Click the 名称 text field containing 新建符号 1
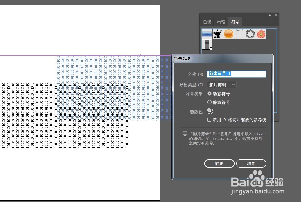The height and width of the screenshot is (202, 301). tap(237, 74)
